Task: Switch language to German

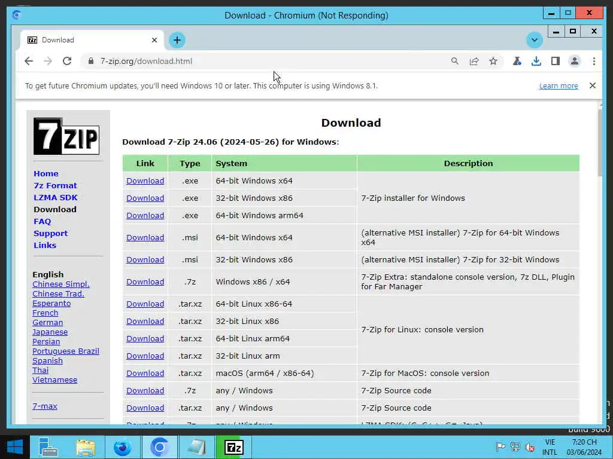Action: 48,322
